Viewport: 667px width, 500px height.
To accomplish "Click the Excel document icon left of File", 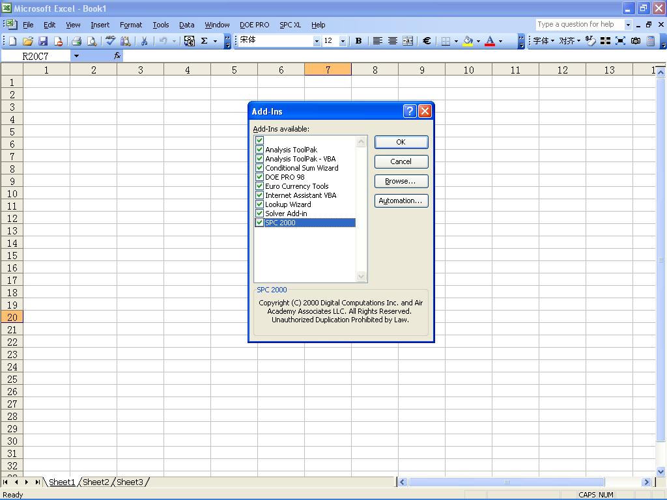I will (x=12, y=24).
